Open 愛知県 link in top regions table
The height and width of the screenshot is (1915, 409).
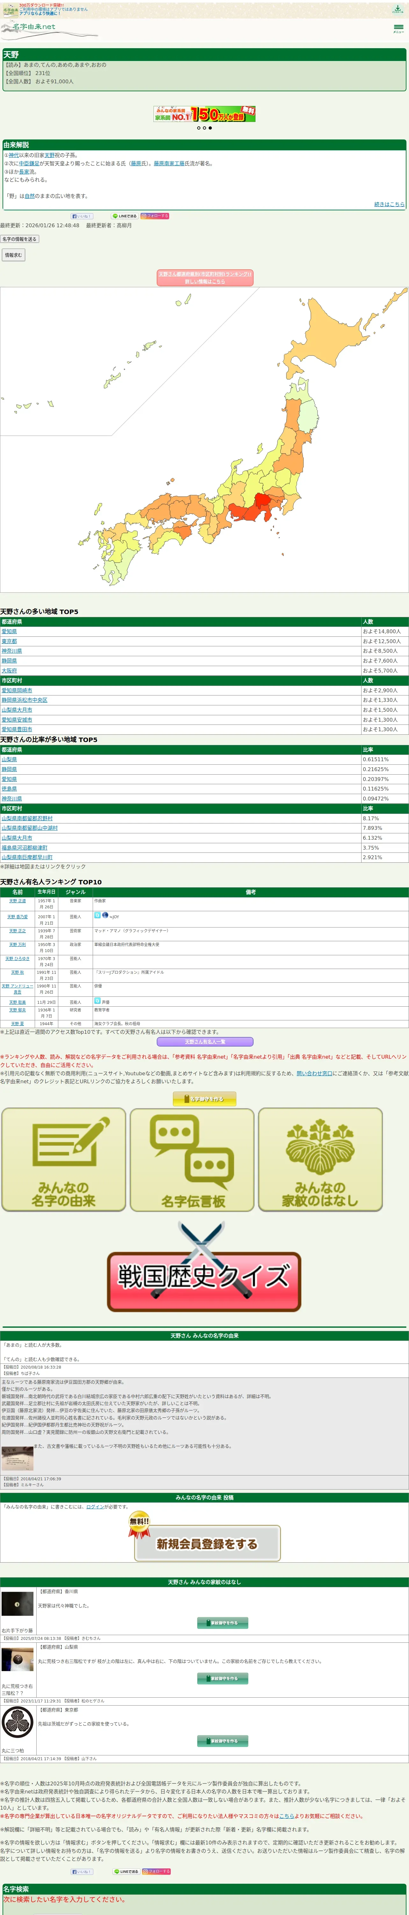(x=9, y=631)
